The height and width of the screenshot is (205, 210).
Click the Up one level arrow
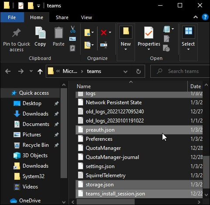[x=40, y=71]
